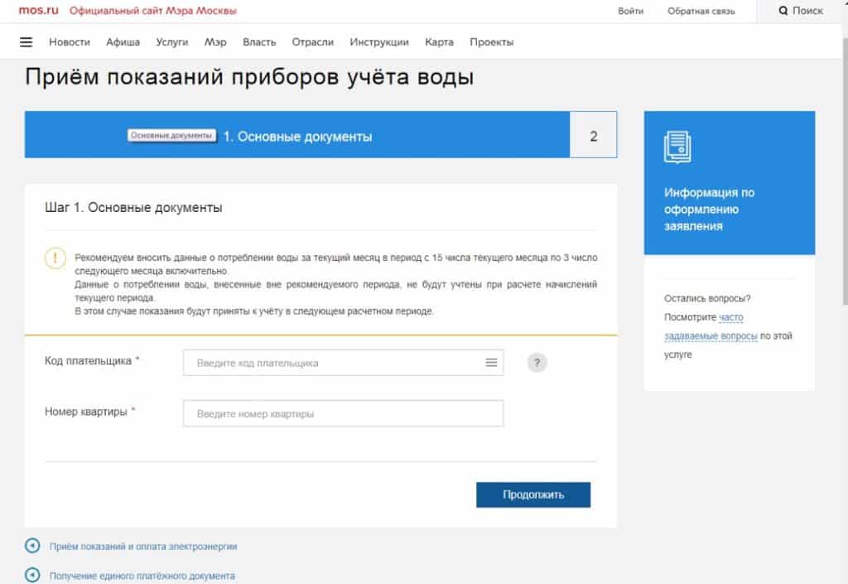Open the hamburger main menu icon

[26, 42]
